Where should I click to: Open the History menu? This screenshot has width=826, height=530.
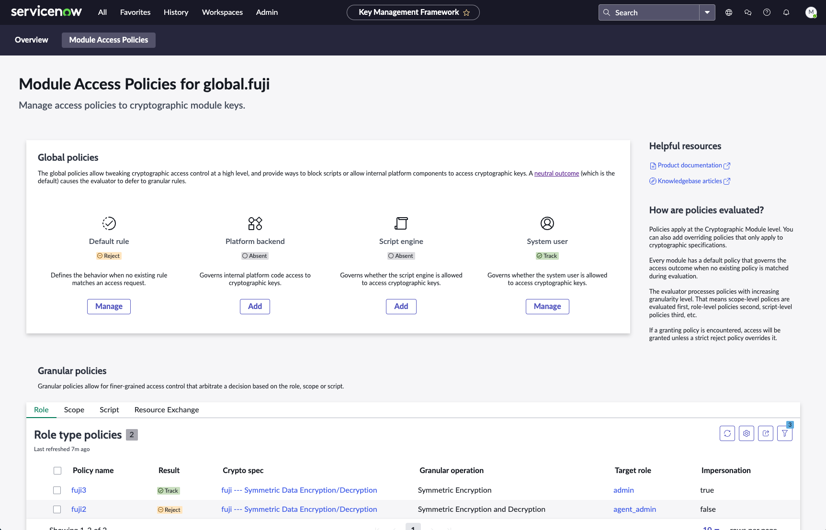click(176, 12)
